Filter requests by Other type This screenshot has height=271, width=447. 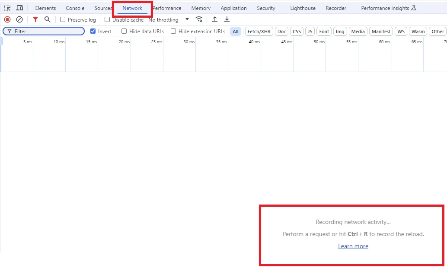point(438,32)
